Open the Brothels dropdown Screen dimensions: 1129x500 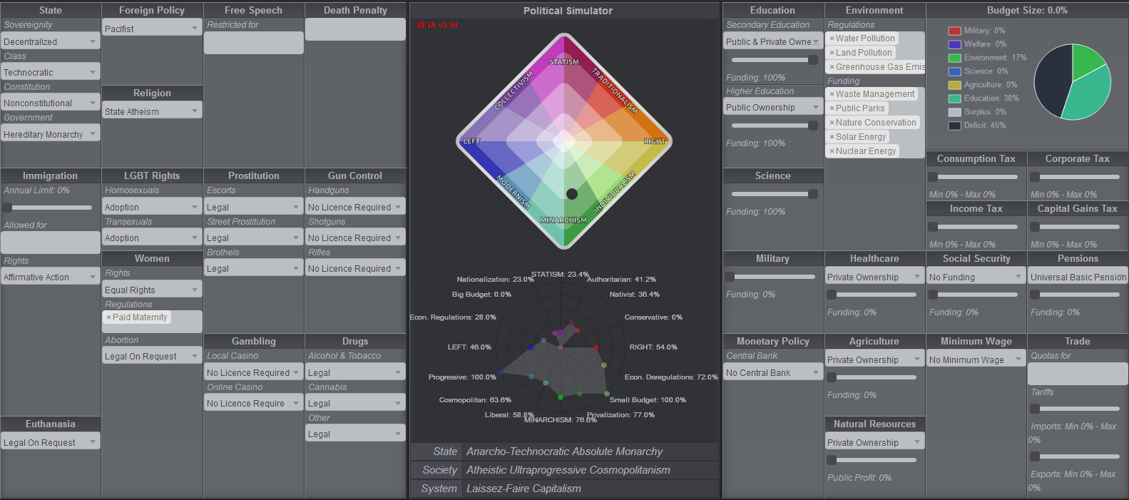click(x=254, y=268)
